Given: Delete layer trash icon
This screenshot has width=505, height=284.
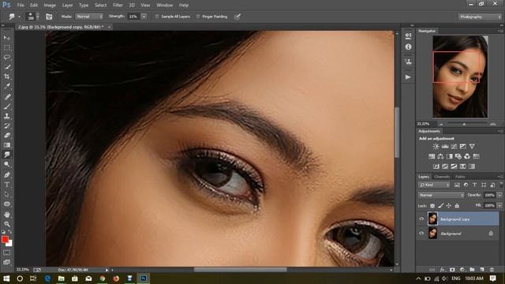Looking at the screenshot, I should click(x=492, y=270).
